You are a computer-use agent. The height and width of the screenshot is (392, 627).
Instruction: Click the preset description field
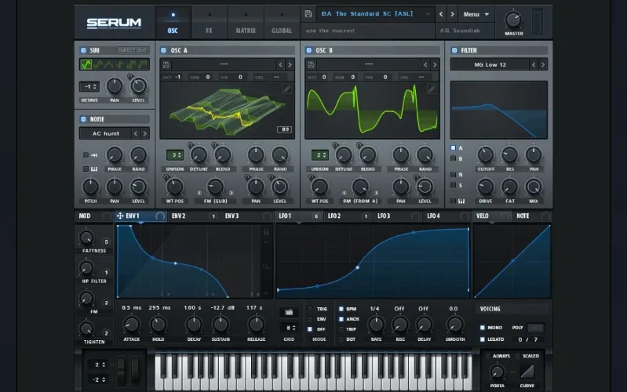(x=368, y=31)
